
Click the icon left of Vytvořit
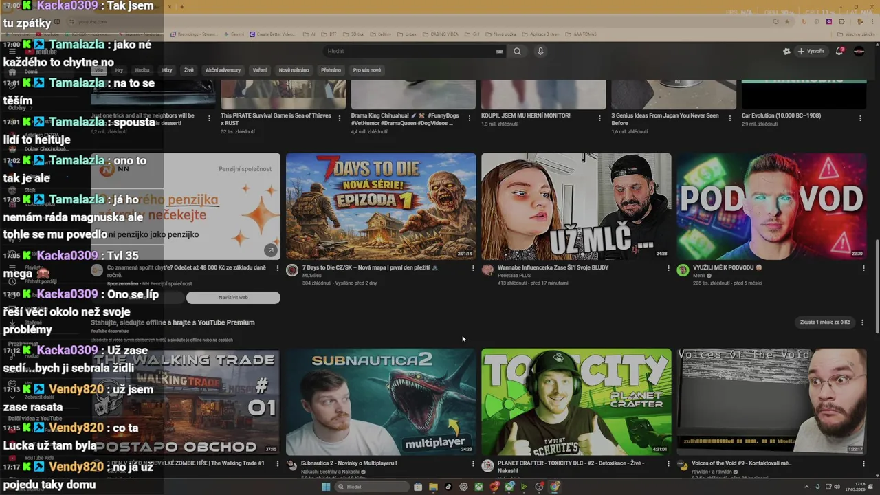point(786,51)
